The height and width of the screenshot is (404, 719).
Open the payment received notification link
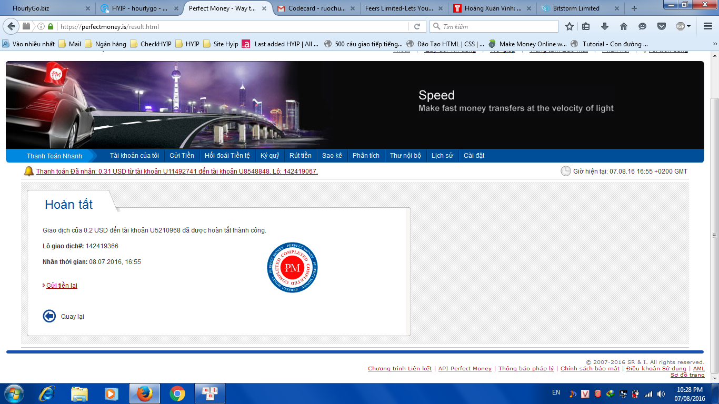pos(177,171)
